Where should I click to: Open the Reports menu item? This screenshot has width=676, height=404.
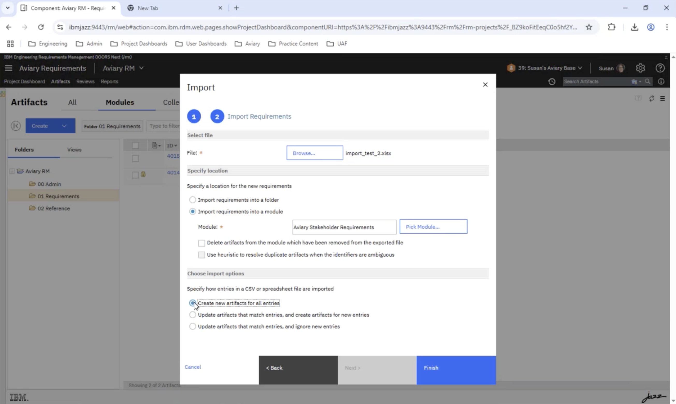(109, 81)
